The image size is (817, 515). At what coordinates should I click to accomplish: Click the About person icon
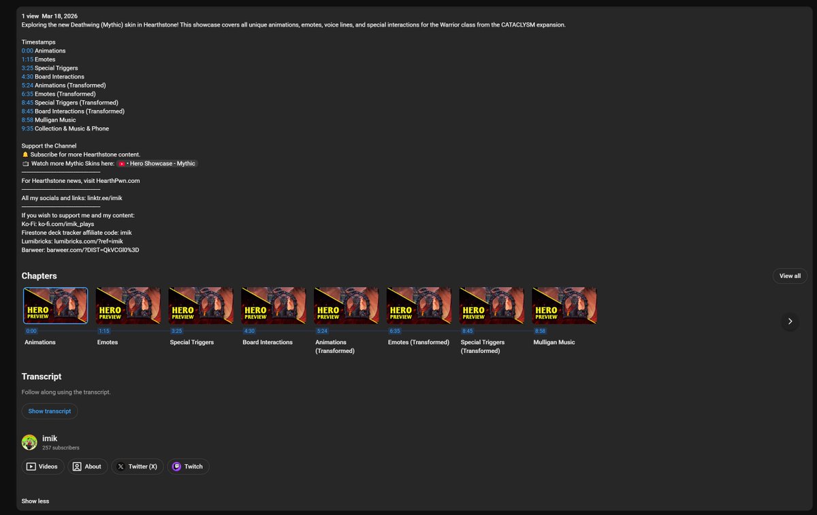tap(77, 467)
